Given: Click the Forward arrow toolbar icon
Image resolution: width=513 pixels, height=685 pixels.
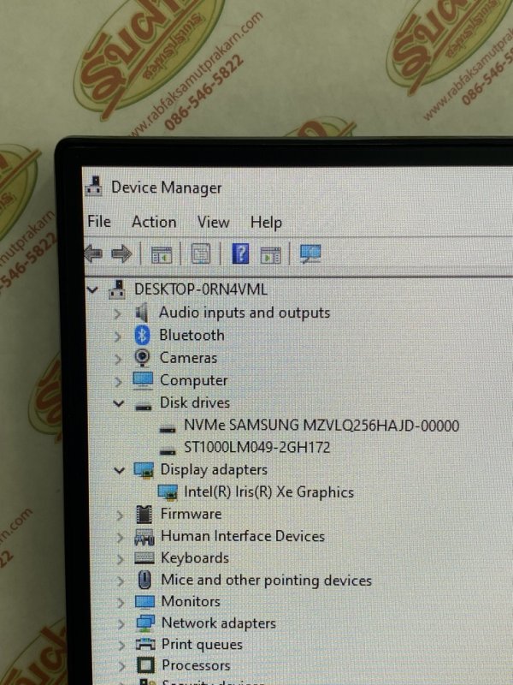Looking at the screenshot, I should click(121, 253).
